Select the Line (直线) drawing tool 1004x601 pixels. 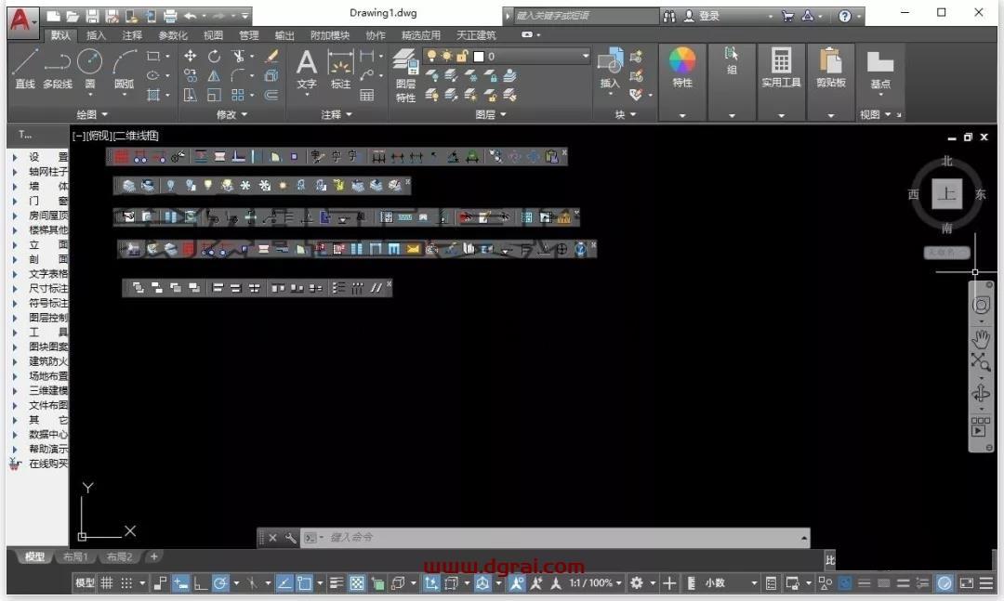(x=25, y=69)
